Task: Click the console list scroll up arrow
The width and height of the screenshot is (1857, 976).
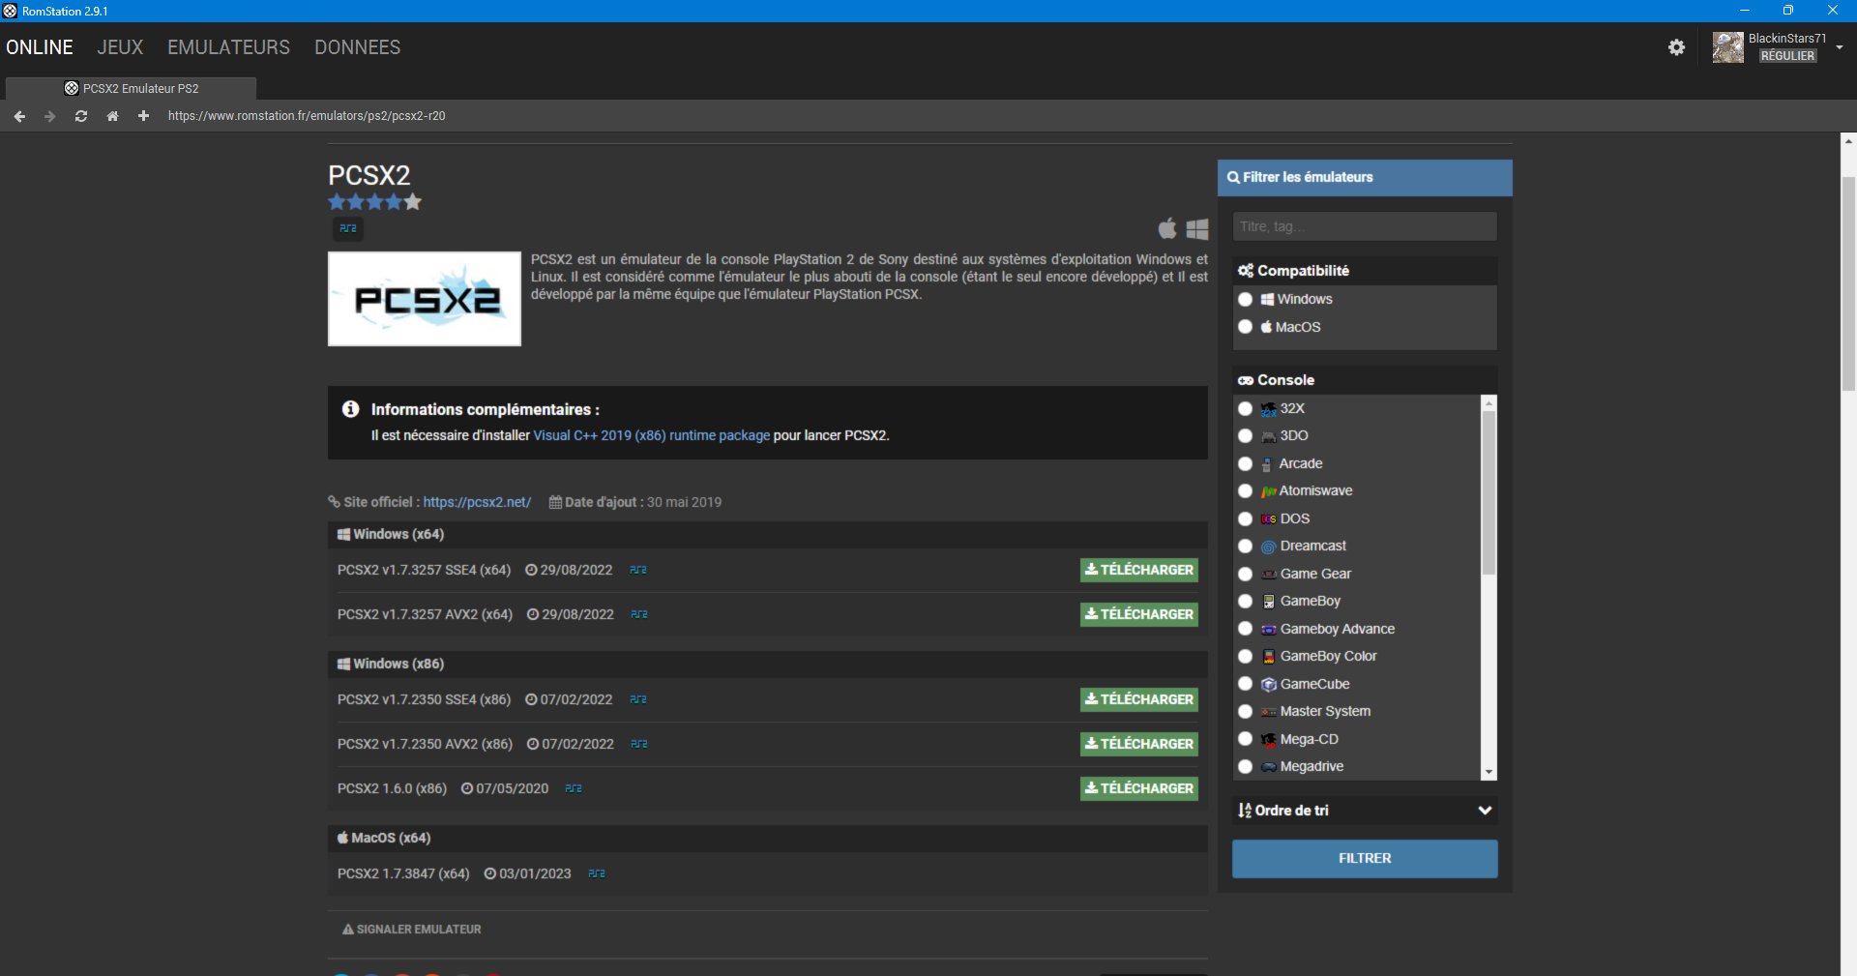Action: (x=1489, y=402)
